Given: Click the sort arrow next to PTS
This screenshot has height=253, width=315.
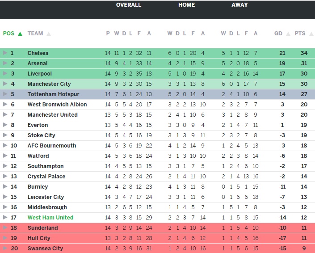Looking at the screenshot, I should tap(310, 34).
